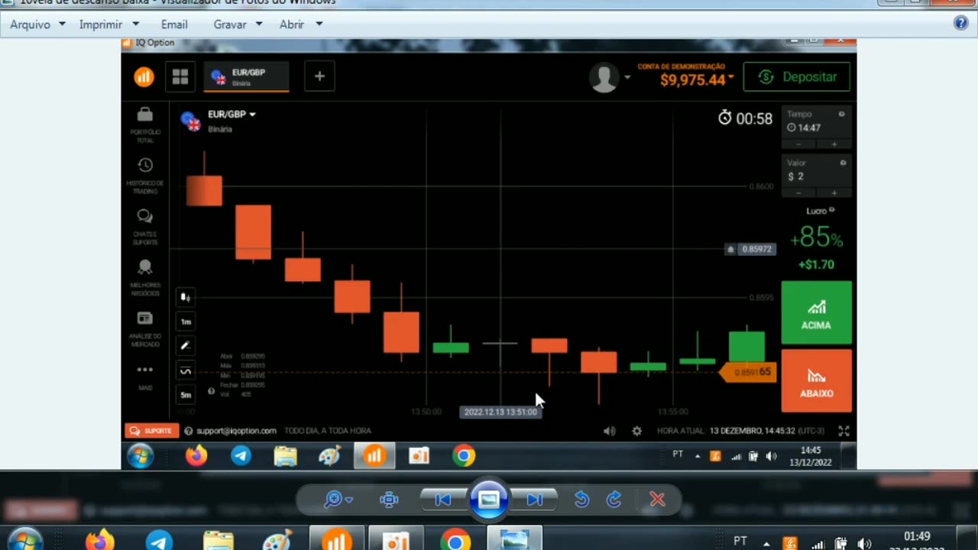Click the green ACIMA button
The width and height of the screenshot is (978, 550).
(816, 312)
